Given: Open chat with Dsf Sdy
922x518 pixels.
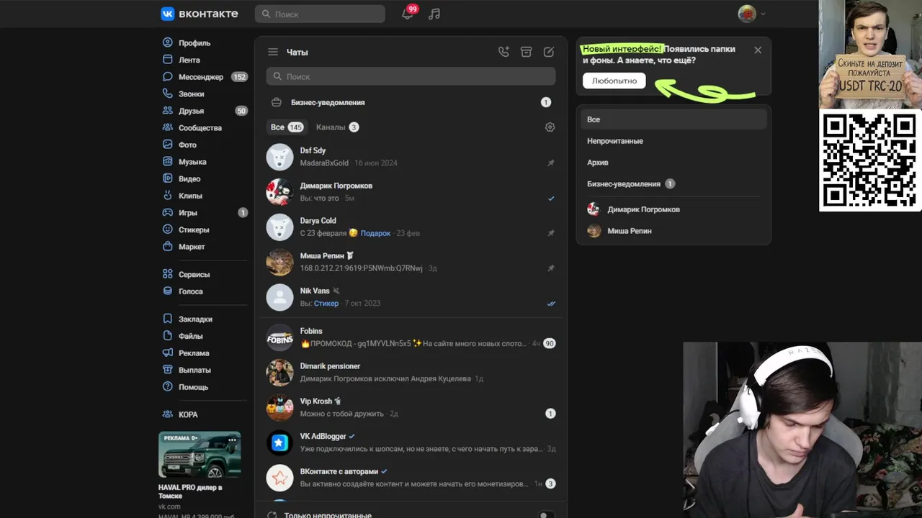Looking at the screenshot, I should coord(411,157).
